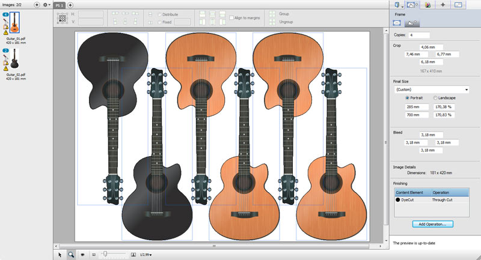Click the align to top margin icon
Screen dimensions: 481x260
pos(203,14)
